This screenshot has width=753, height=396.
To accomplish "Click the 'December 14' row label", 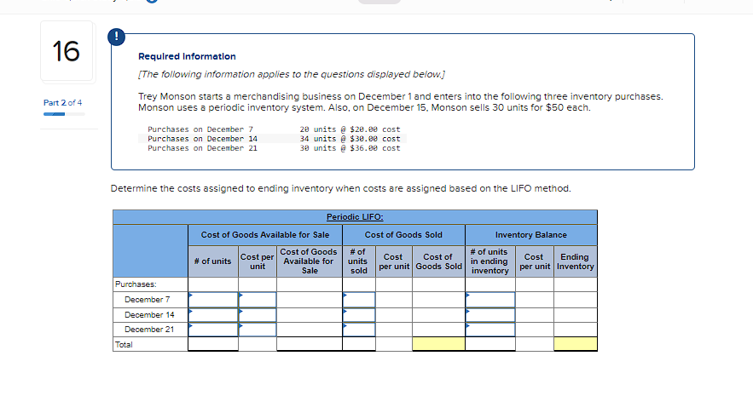I will 149,315.
